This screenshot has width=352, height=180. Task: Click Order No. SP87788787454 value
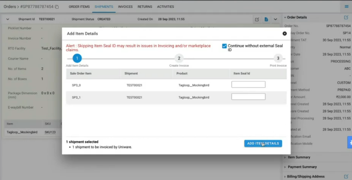338,26
